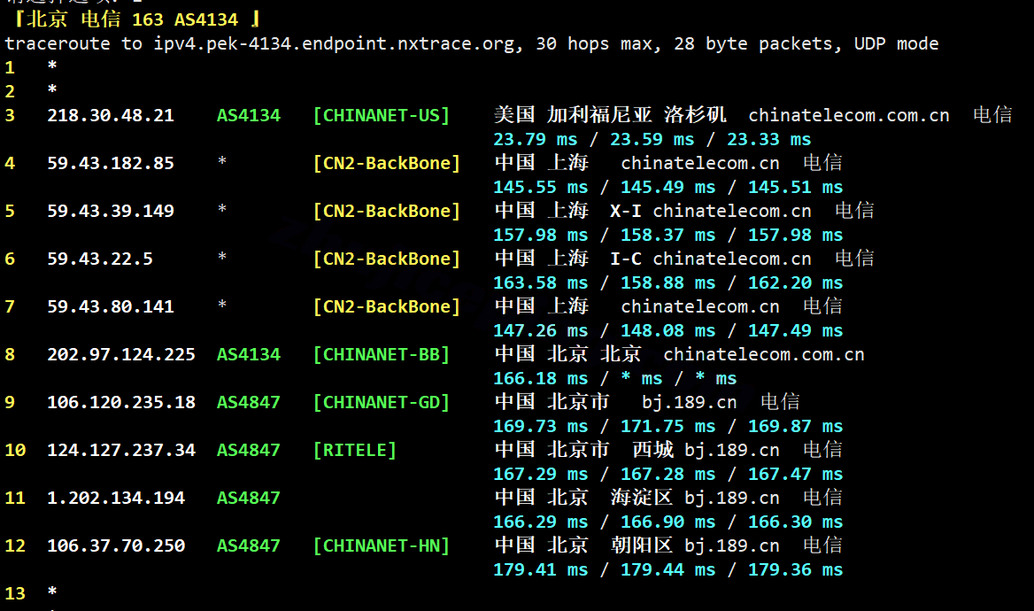Click latency value 163.58 ms
This screenshot has height=611, width=1034.
[x=541, y=283]
